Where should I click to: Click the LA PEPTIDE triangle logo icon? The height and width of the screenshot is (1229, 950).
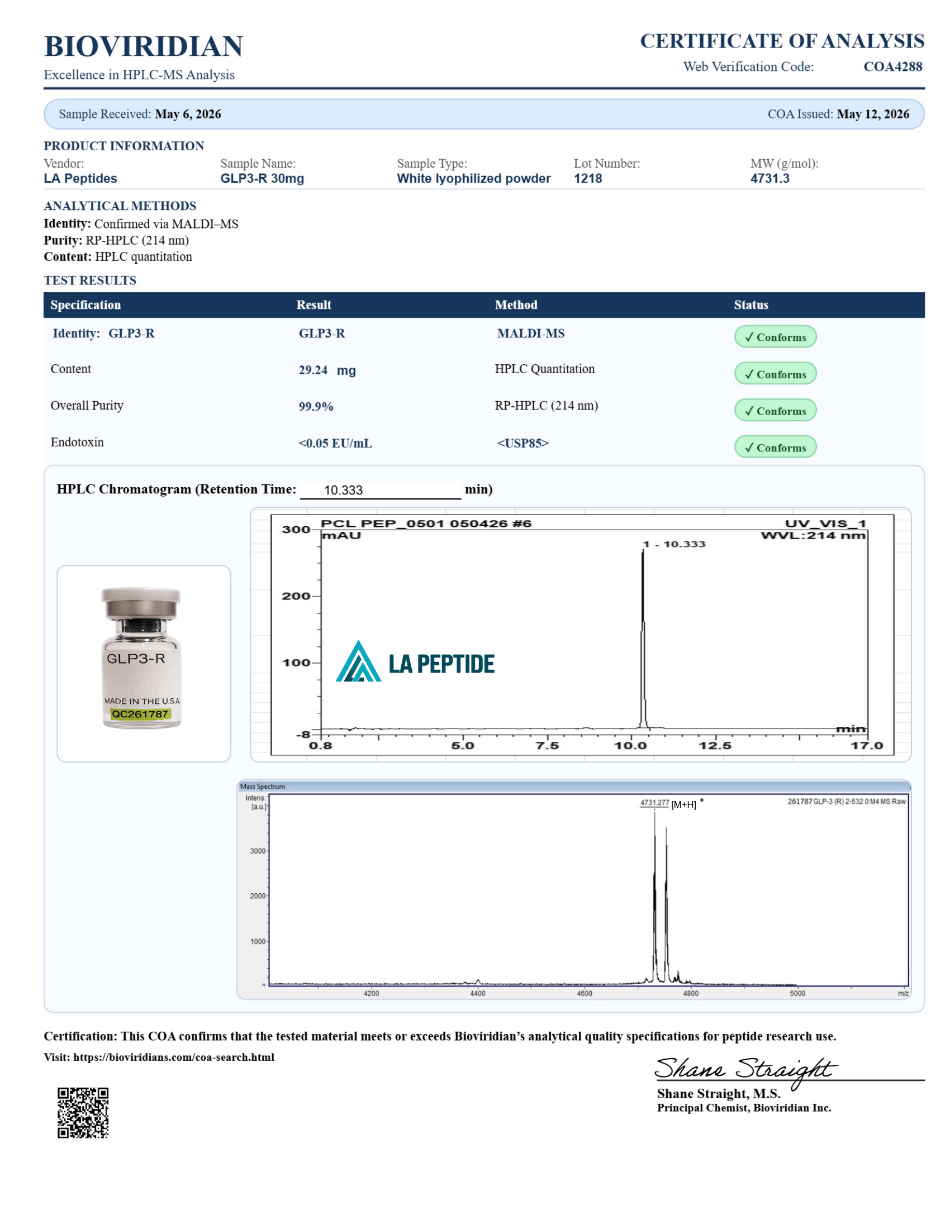[359, 661]
